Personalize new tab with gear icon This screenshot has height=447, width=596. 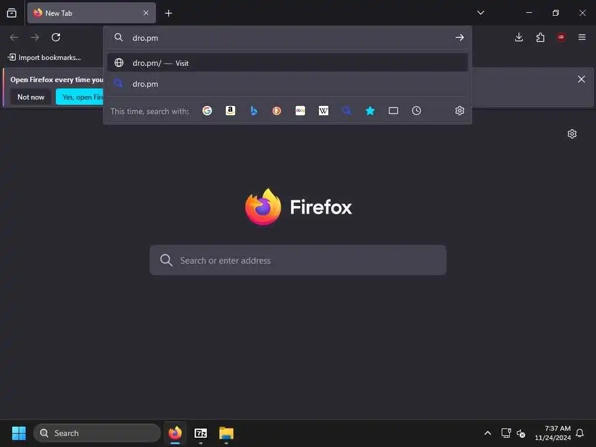click(x=572, y=134)
